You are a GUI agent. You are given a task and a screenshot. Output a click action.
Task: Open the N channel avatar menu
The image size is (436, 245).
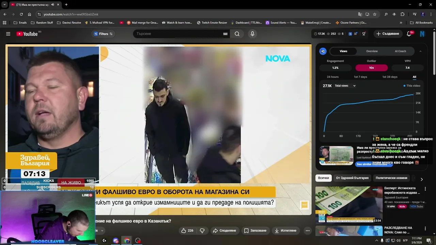[x=422, y=34]
